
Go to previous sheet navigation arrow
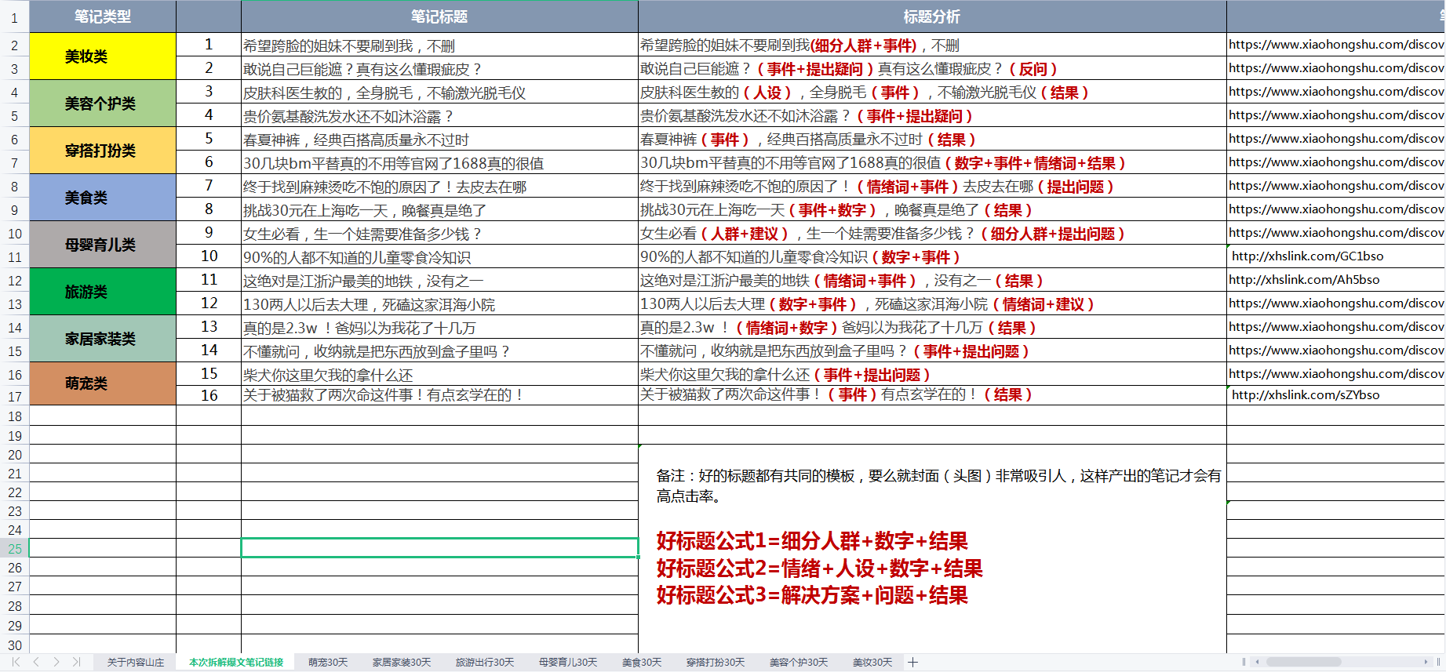(36, 662)
